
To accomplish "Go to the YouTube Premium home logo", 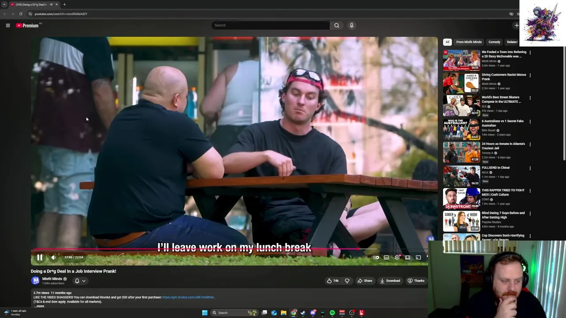I will [27, 26].
